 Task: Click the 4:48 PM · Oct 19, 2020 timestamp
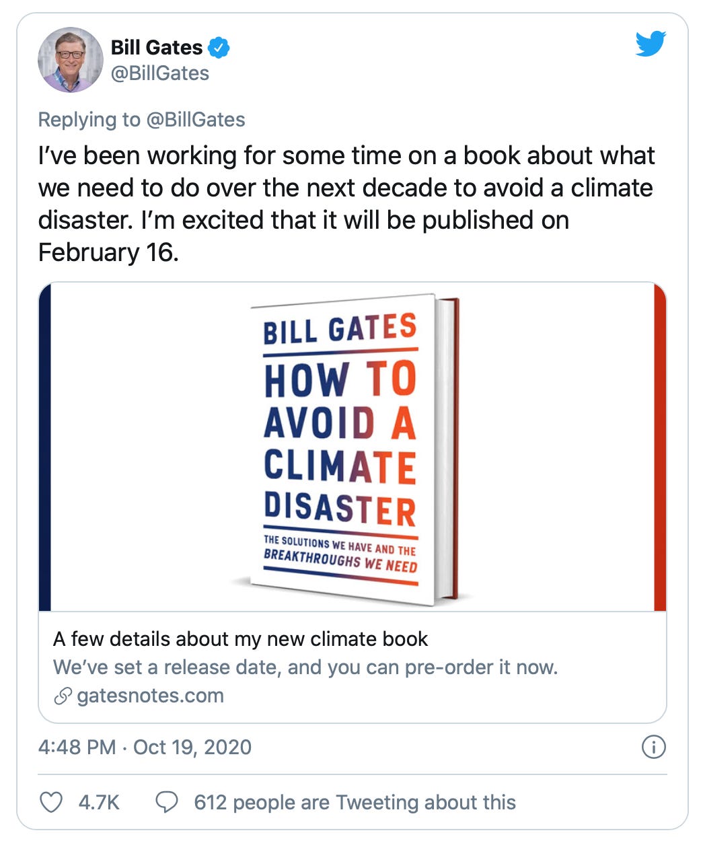[x=145, y=747]
